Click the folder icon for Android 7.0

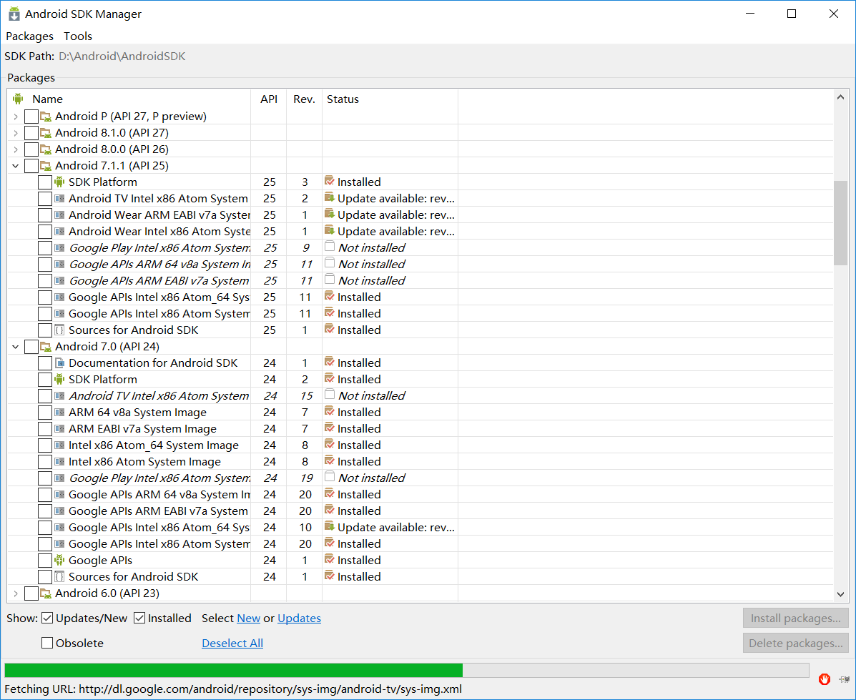coord(45,347)
